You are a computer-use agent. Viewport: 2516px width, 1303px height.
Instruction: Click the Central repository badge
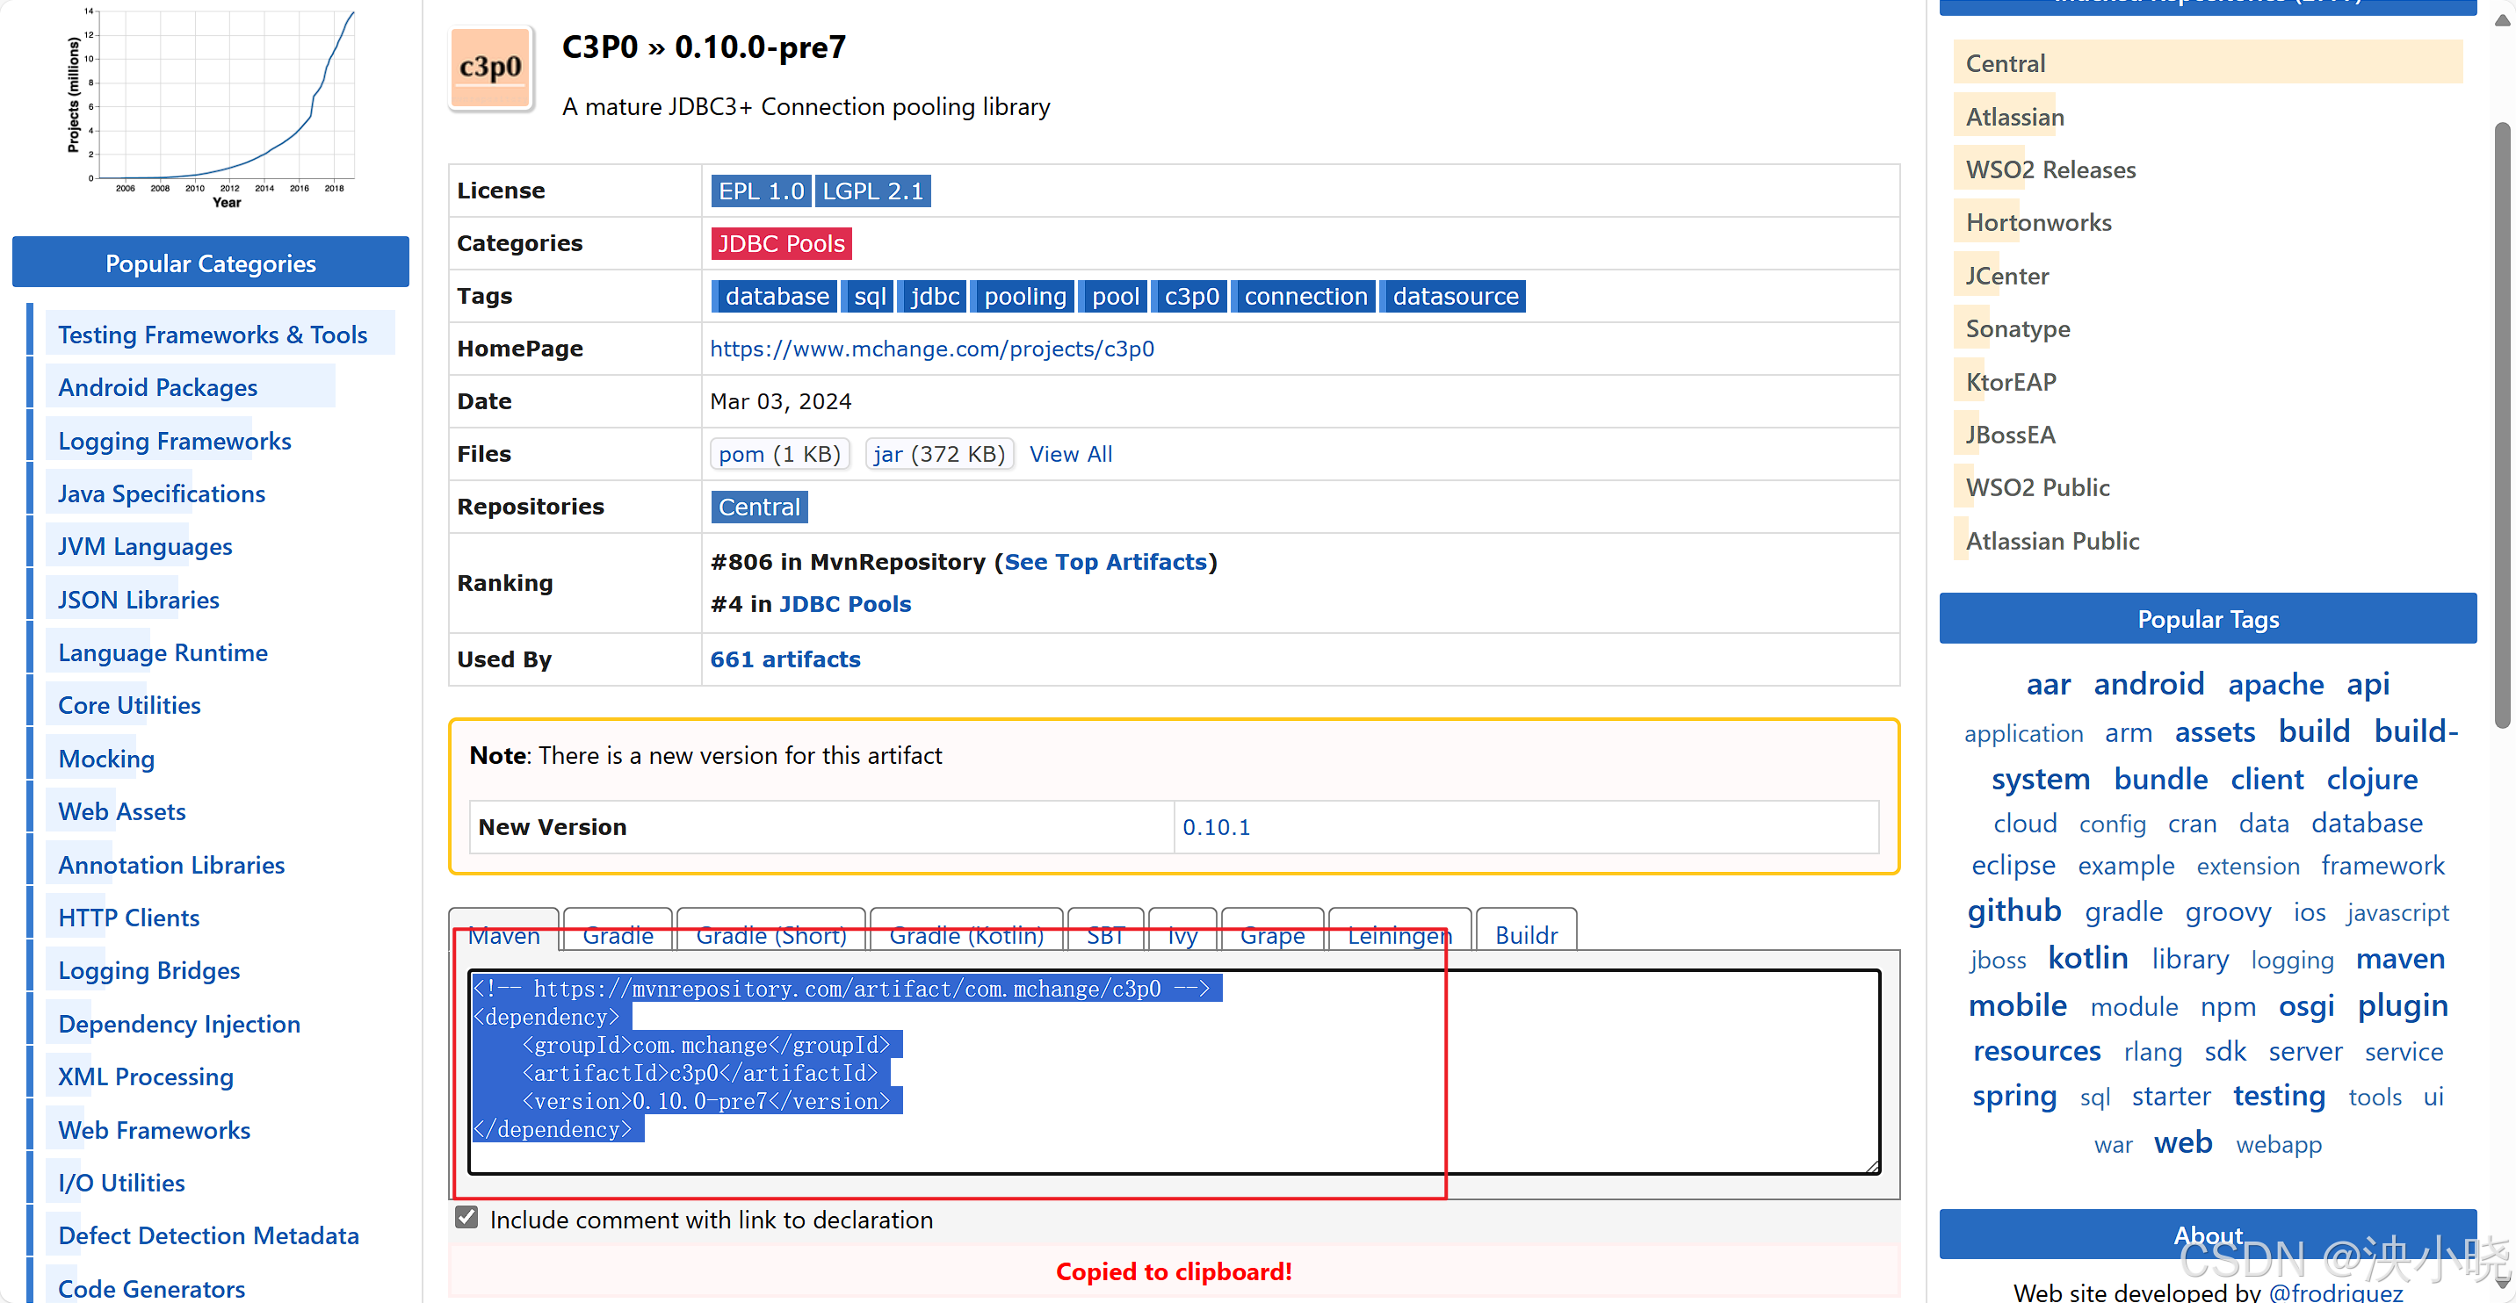[x=758, y=507]
